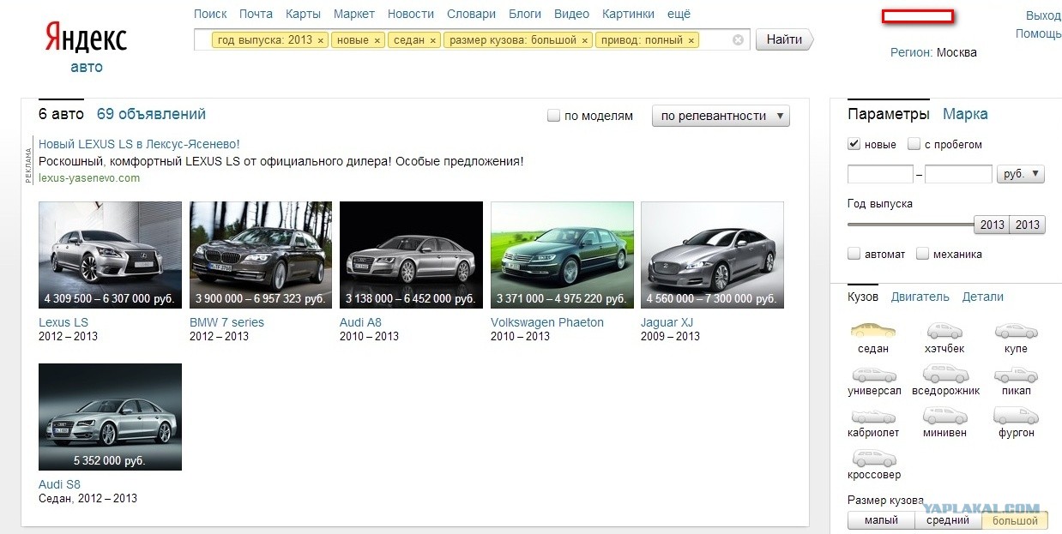Remove the 'год выпуска: 2013' filter tag

(321, 40)
